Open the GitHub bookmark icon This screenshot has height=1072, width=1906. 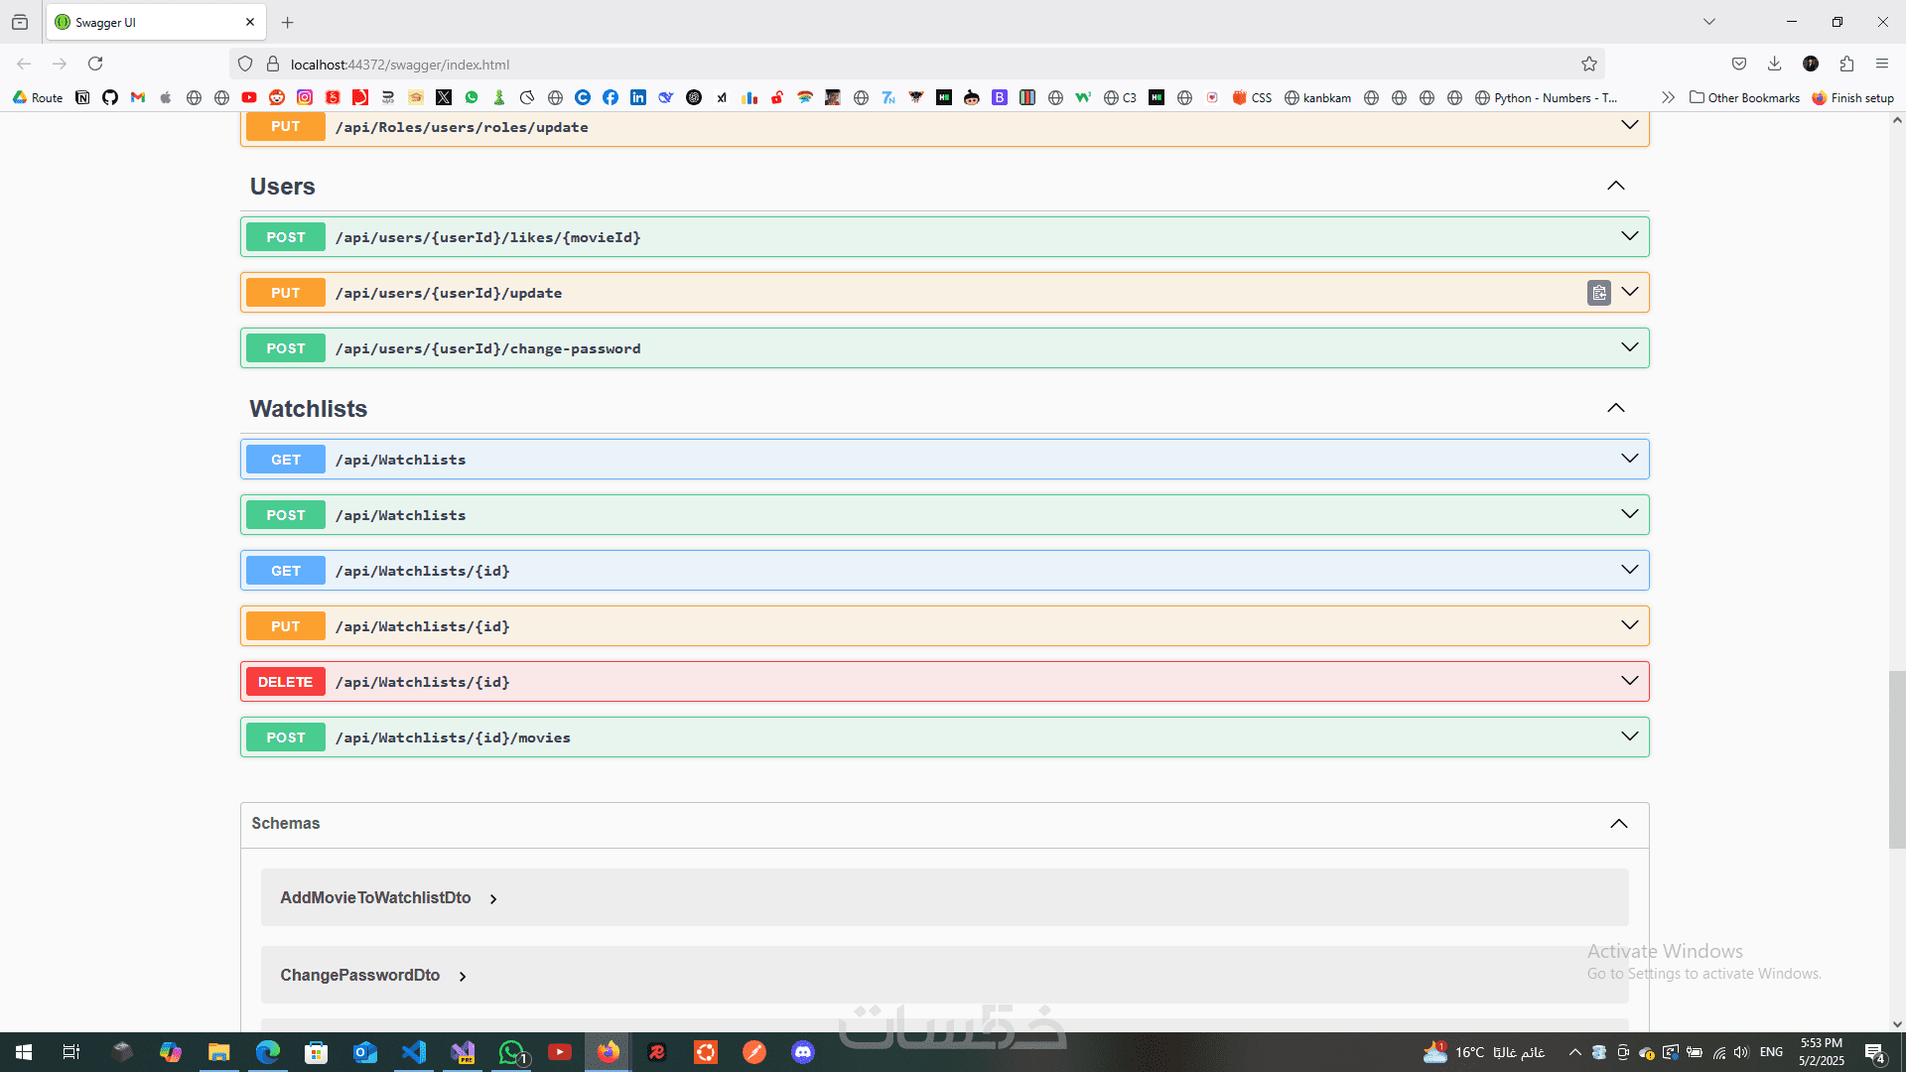[110, 97]
